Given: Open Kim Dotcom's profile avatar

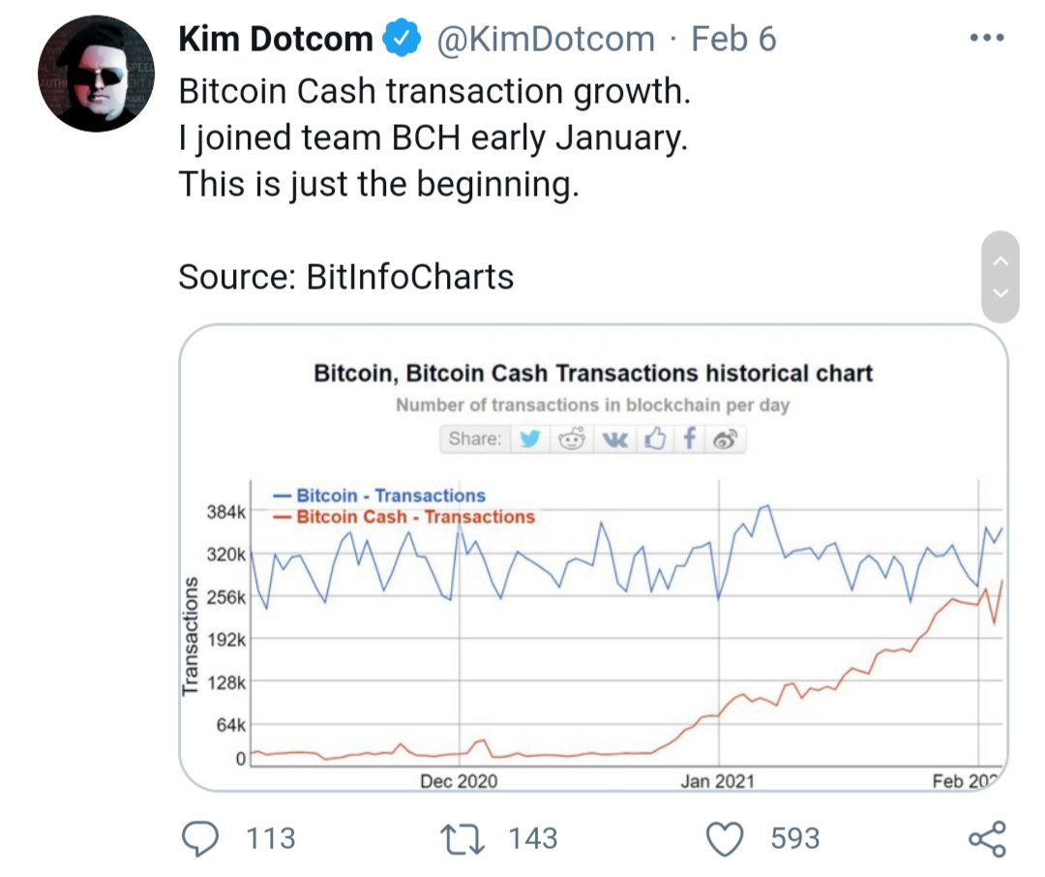Looking at the screenshot, I should coord(96,74).
